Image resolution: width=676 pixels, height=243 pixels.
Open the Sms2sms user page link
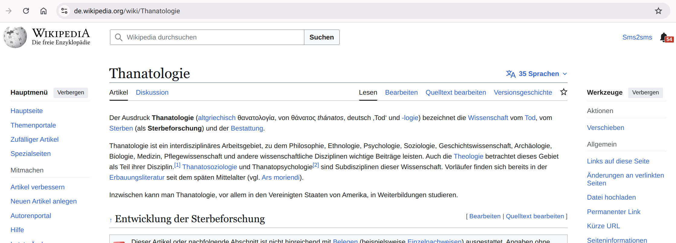[x=637, y=37]
